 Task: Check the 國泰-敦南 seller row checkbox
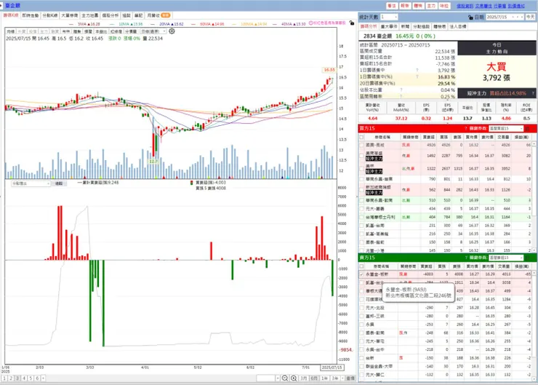[361, 333]
